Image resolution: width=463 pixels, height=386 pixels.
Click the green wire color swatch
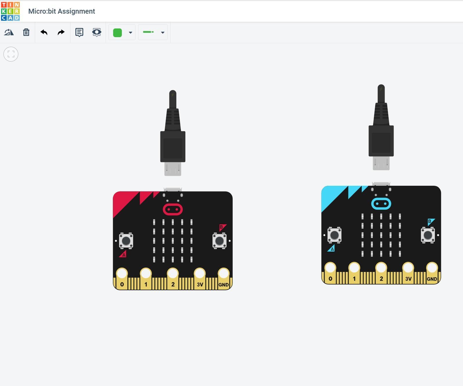coord(117,33)
